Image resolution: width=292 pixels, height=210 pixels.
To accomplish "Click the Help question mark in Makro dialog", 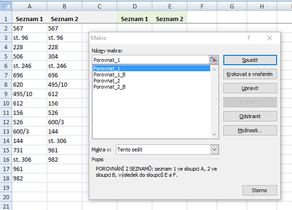I will click(249, 38).
